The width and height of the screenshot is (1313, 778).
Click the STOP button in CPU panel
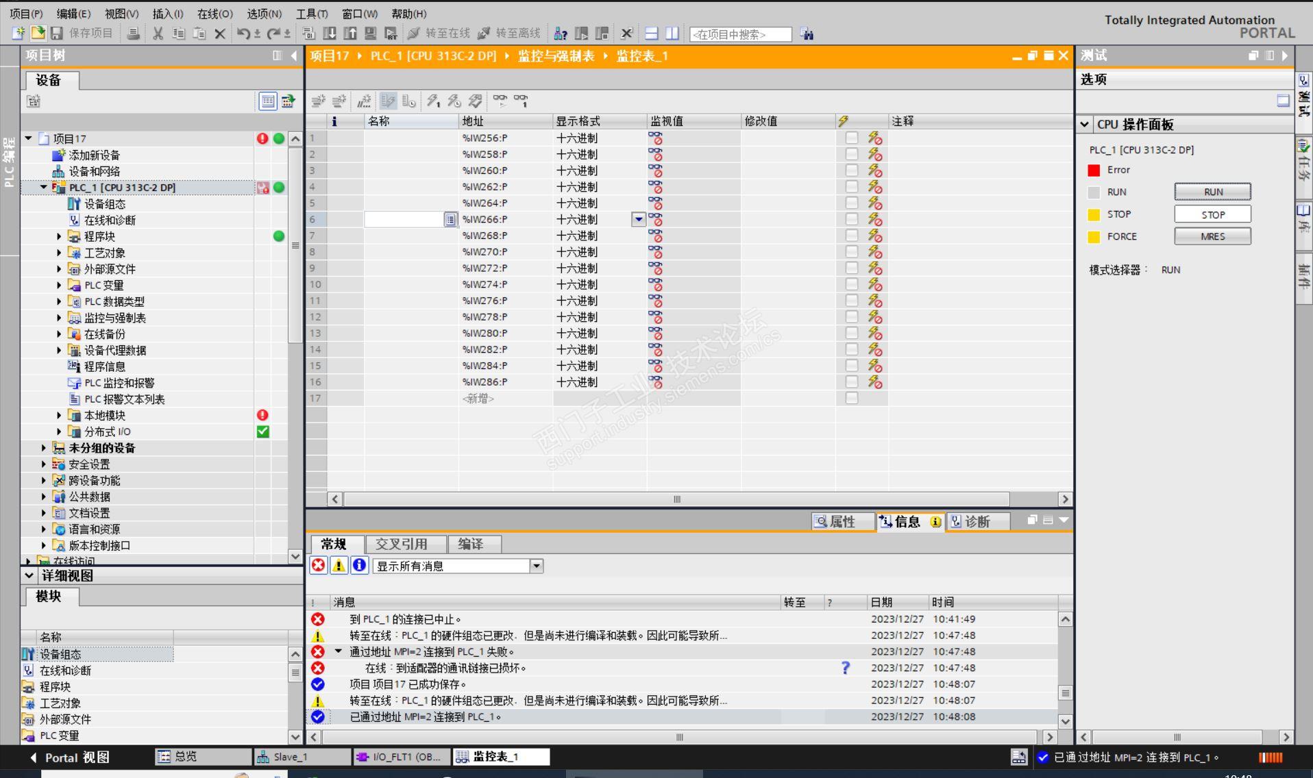click(1212, 214)
